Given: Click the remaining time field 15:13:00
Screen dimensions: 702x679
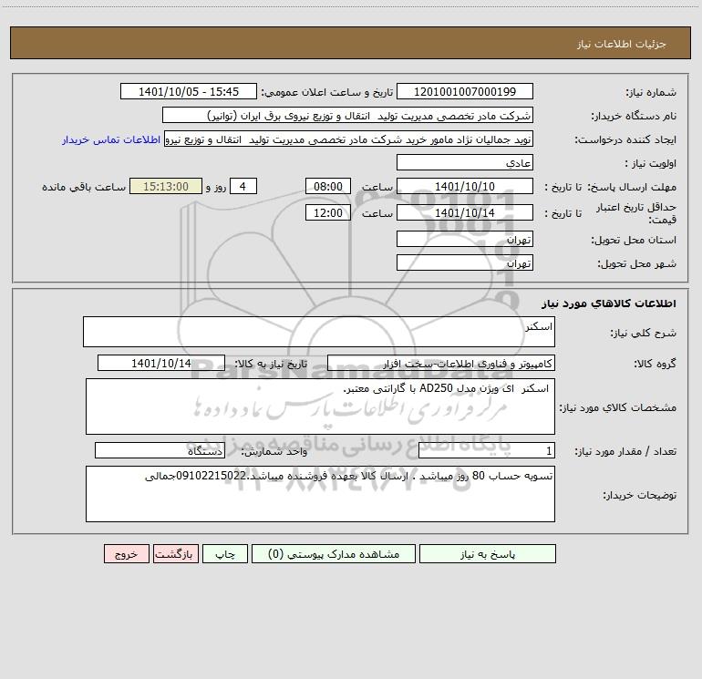Looking at the screenshot, I should click(166, 186).
